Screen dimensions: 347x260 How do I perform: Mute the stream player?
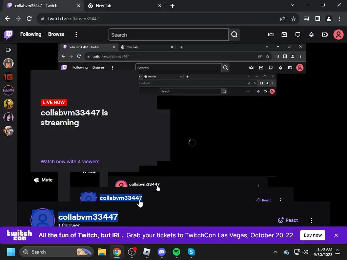[43, 180]
